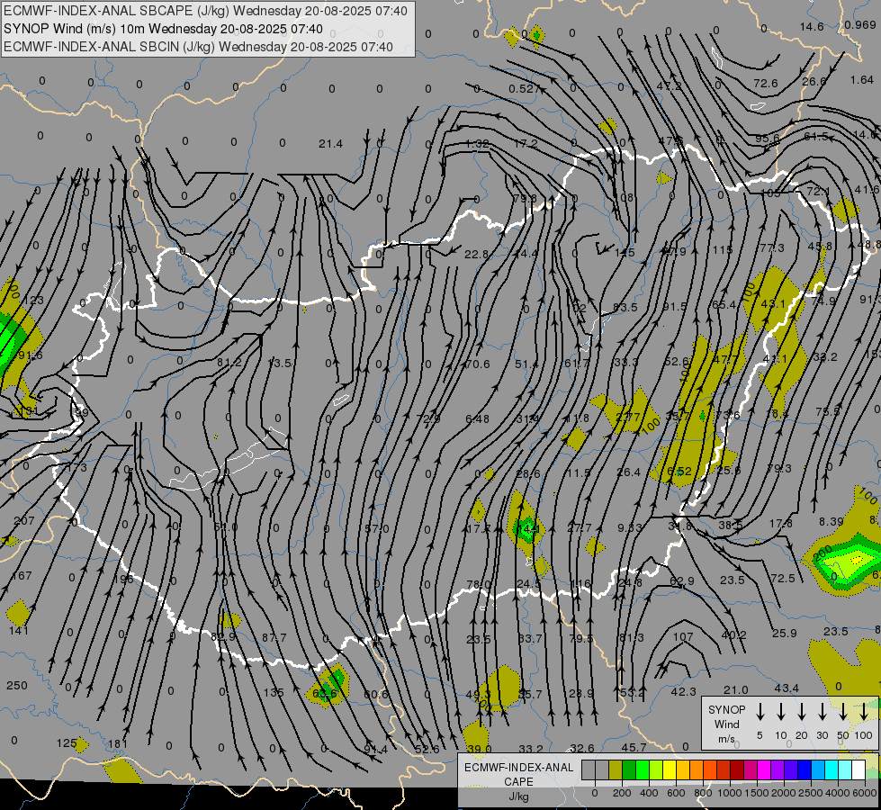Screen dimensions: 881x810
Task: Click the CAPE value '22.8'
Action: click(476, 255)
